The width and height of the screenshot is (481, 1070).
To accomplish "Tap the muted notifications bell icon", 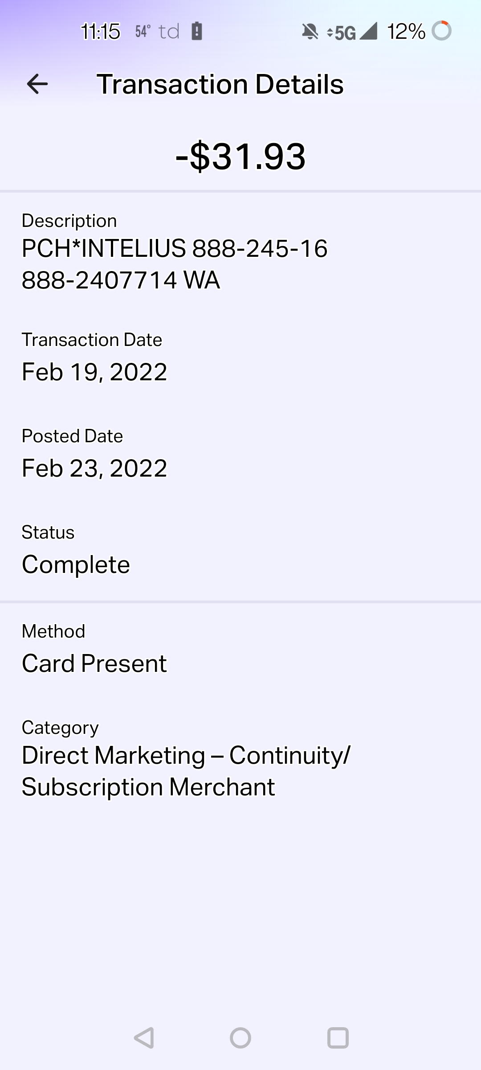I will coord(310,32).
